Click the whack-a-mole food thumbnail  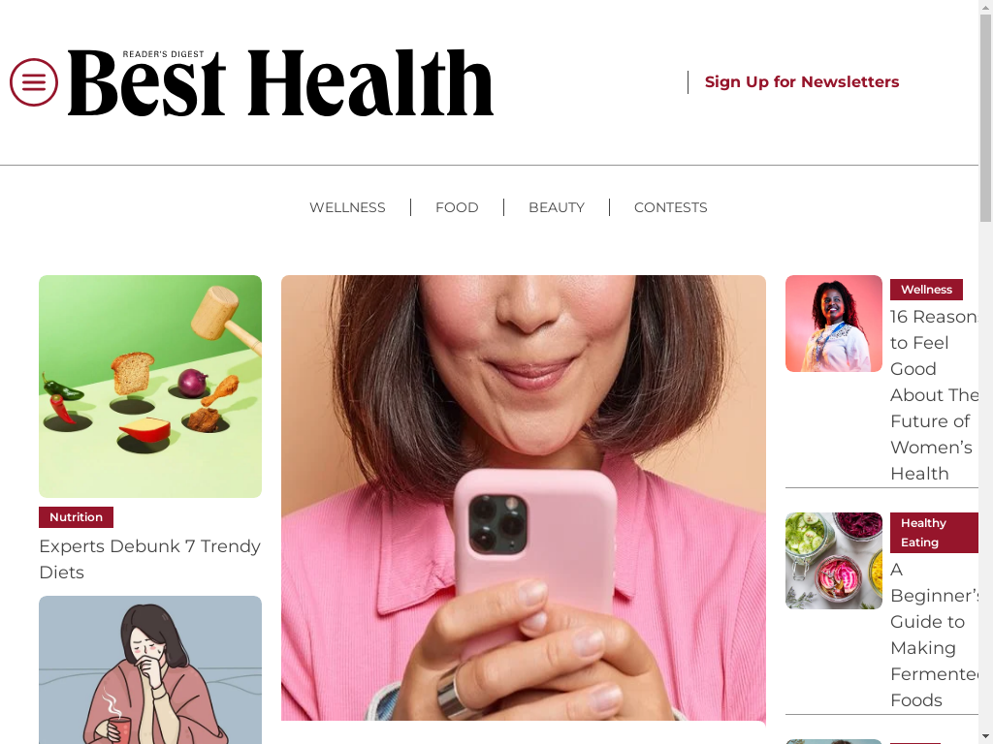(x=150, y=386)
